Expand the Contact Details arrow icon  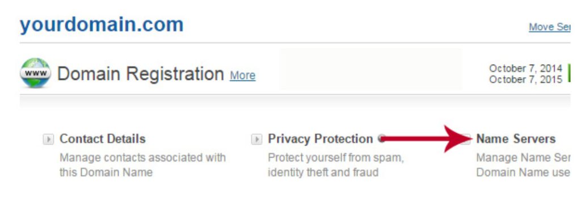(48, 139)
